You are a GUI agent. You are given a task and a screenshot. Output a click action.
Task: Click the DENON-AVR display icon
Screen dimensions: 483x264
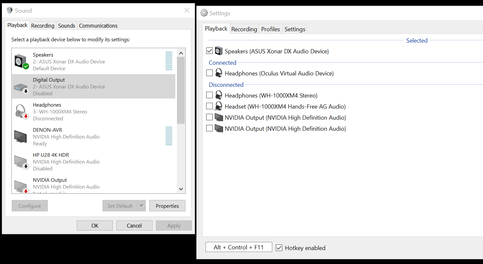tap(20, 136)
